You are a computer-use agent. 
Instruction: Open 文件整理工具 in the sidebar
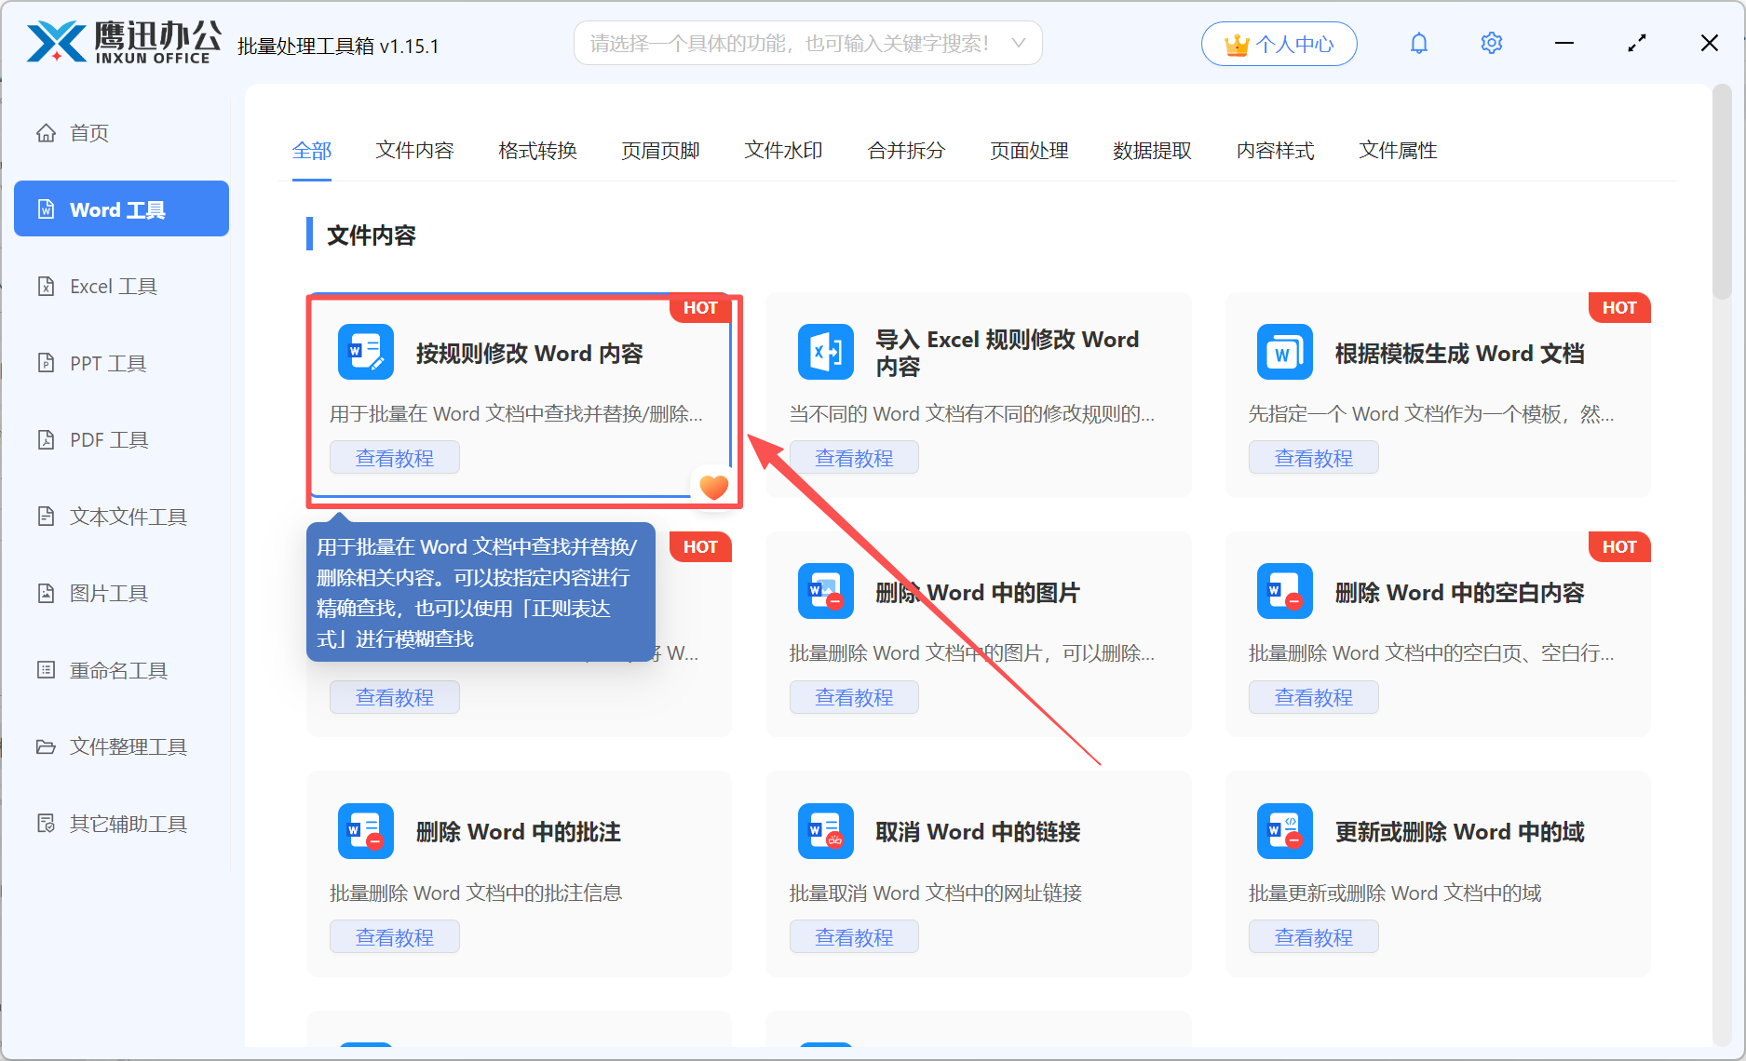[121, 747]
